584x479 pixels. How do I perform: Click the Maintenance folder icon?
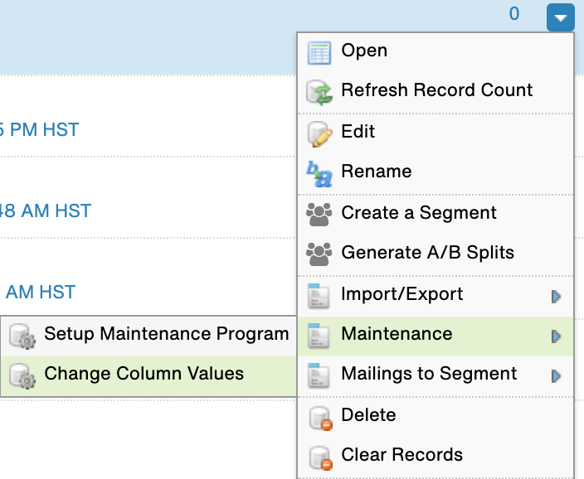point(319,336)
